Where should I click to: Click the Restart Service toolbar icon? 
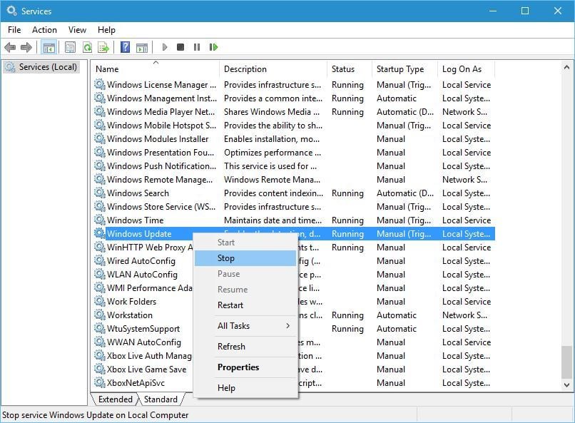(x=213, y=47)
